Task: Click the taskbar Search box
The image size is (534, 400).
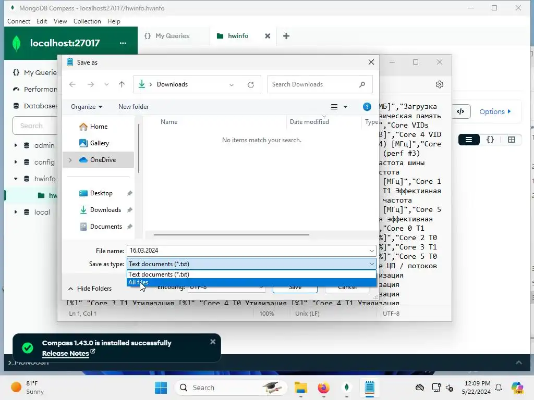Action: (x=230, y=387)
